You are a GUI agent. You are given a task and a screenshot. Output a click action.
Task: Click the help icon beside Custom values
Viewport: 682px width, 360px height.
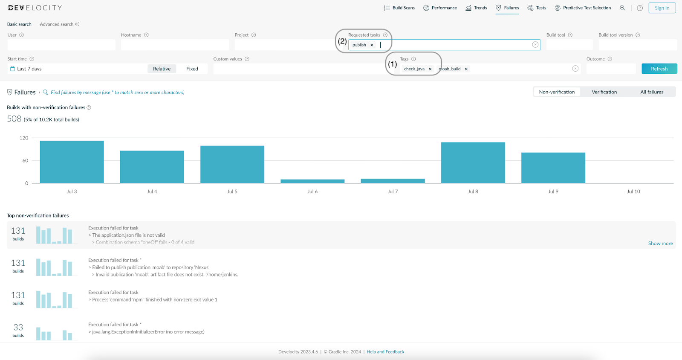(x=247, y=59)
